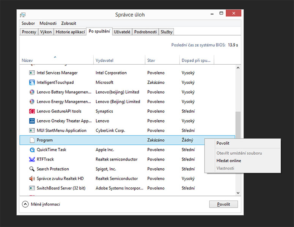Click the scrollbar up arrow
This screenshot has width=294, height=227.
click(238, 68)
